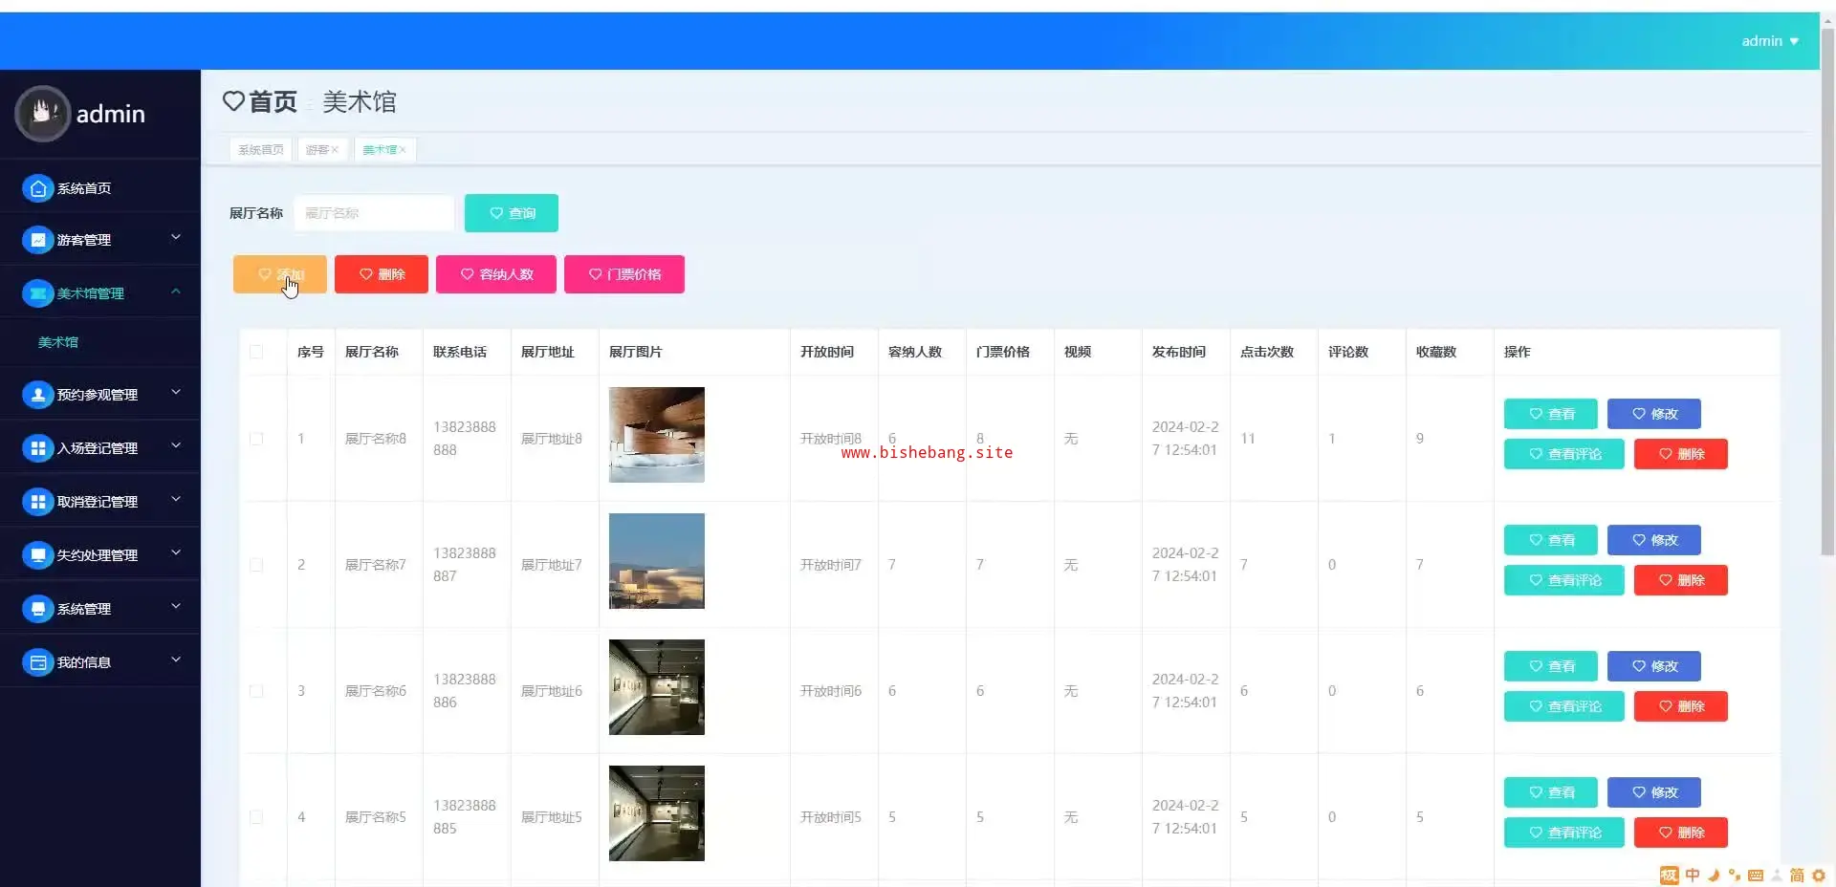Click the vertical page scrollbar thumb
Screen dimensions: 1836x887
coord(1827,287)
